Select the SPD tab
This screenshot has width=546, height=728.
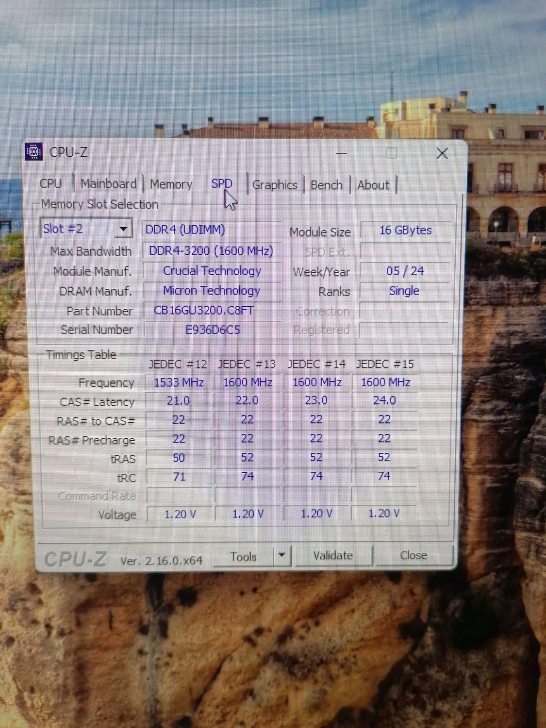(222, 184)
